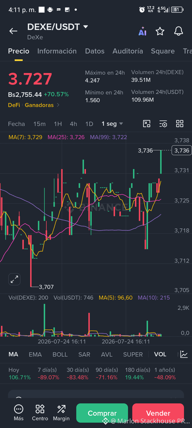Select the 1D timeframe
Image resolution: width=192 pixels, height=428 pixels.
tap(89, 124)
